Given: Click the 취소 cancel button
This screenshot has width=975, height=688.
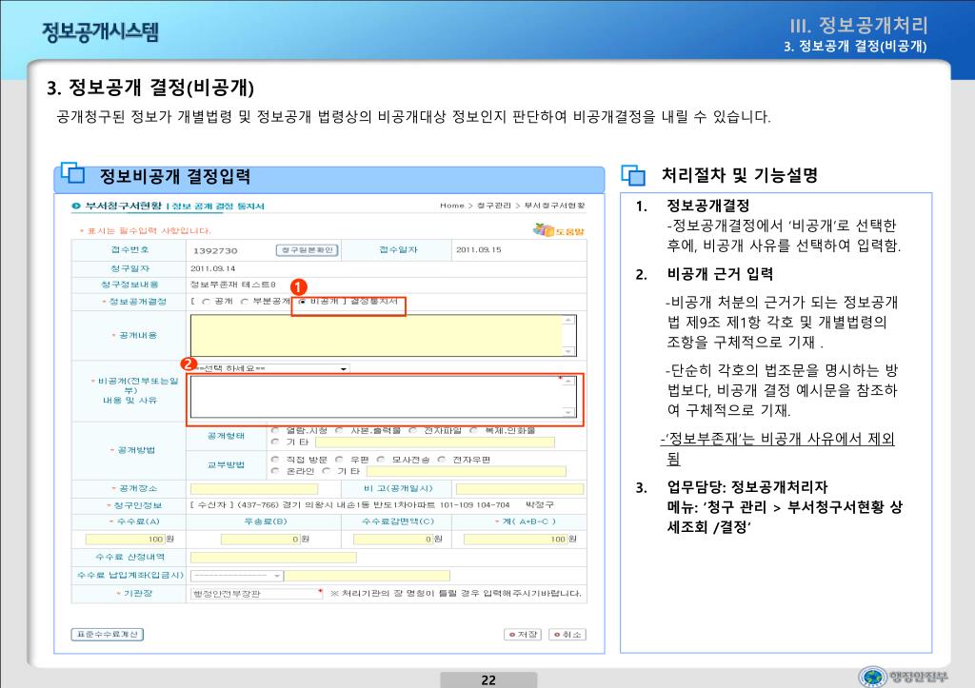Looking at the screenshot, I should click(567, 635).
